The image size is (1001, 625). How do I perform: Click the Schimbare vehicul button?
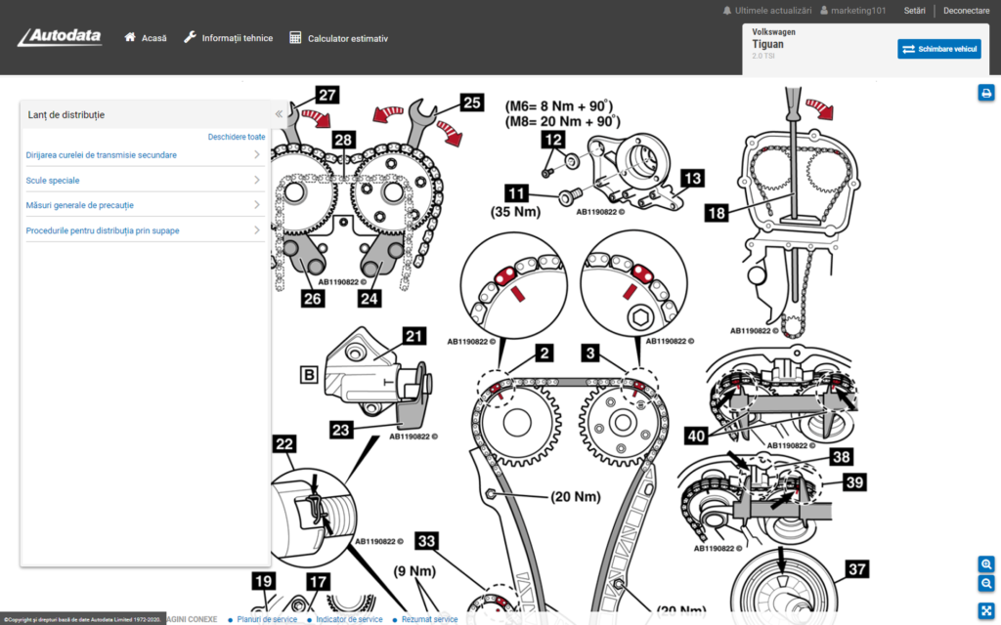pyautogui.click(x=938, y=49)
